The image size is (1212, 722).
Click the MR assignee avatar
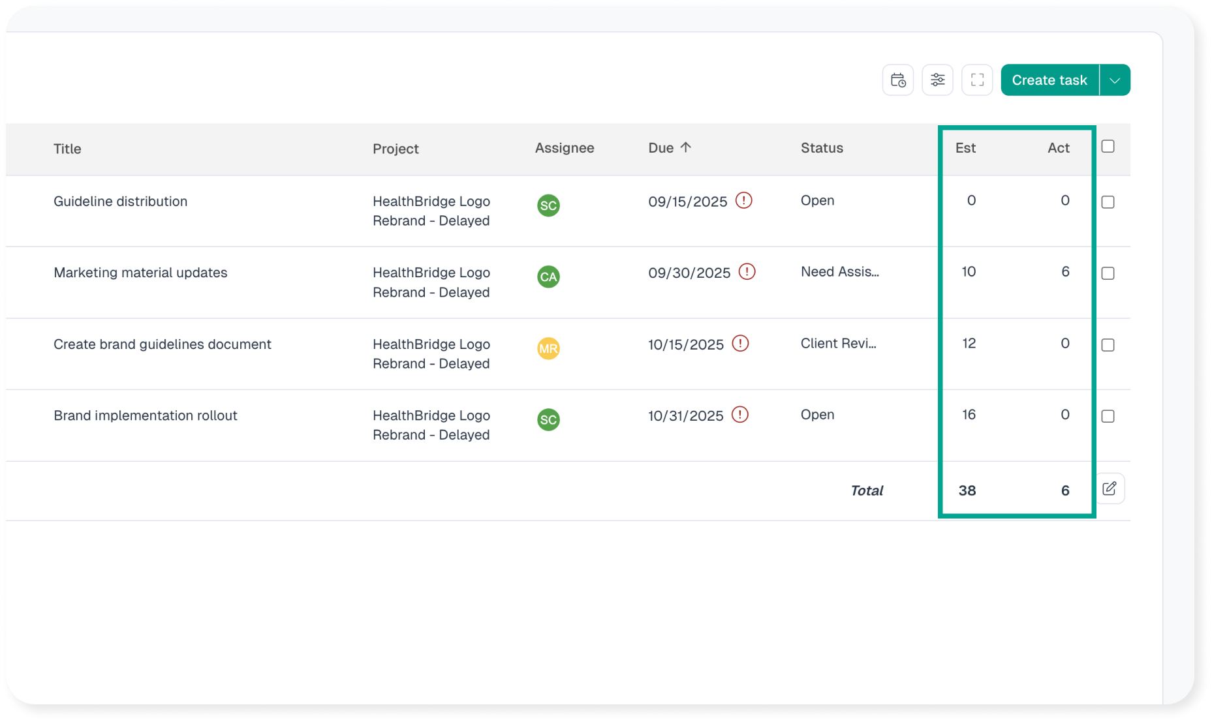coord(548,348)
